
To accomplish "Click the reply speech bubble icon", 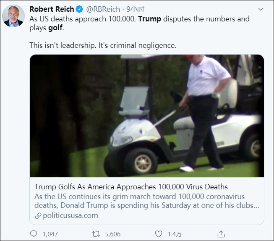I will [34, 233].
